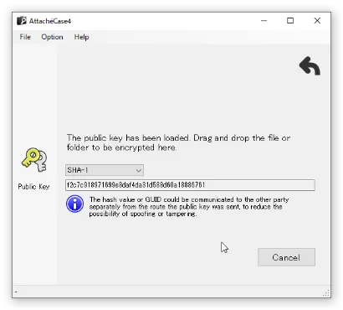This screenshot has height=310, width=343.
Task: Click the hash value text field
Action: (x=190, y=185)
